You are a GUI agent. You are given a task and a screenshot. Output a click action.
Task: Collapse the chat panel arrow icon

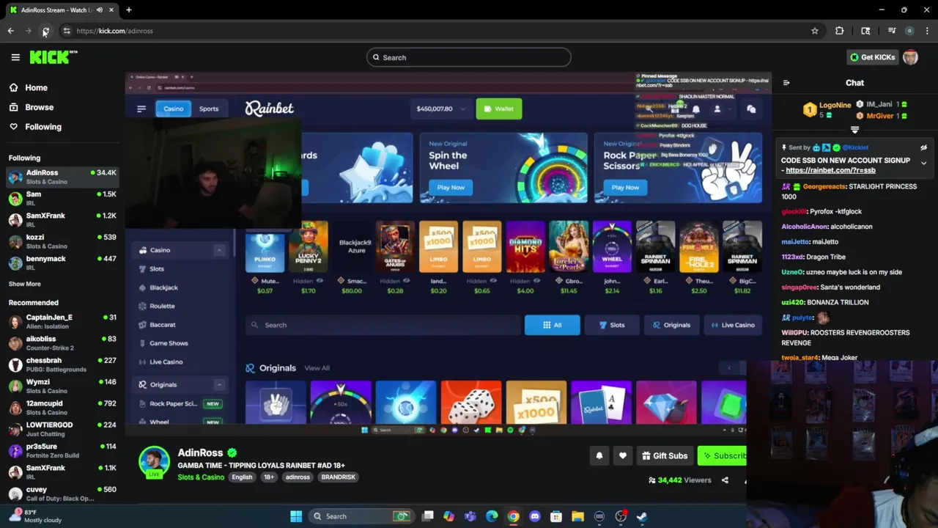pyautogui.click(x=786, y=83)
